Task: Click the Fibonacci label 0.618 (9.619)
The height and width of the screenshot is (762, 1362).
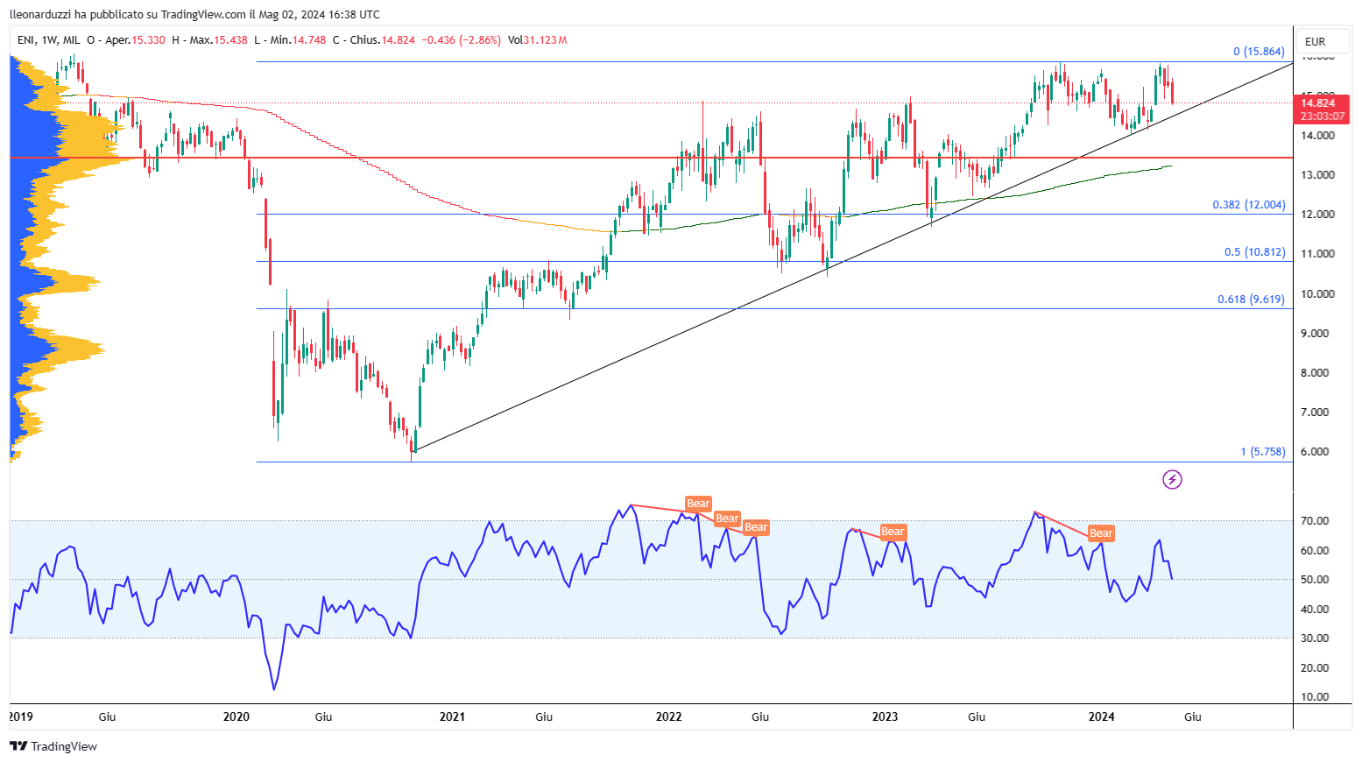Action: (1251, 300)
